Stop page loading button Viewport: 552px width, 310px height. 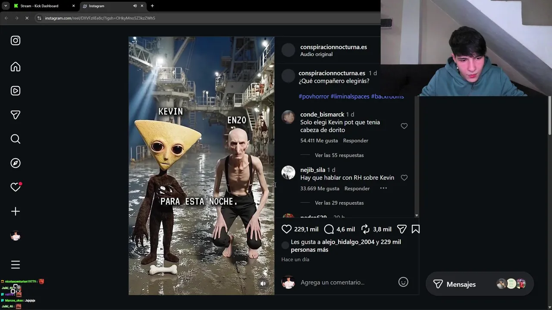click(x=27, y=18)
